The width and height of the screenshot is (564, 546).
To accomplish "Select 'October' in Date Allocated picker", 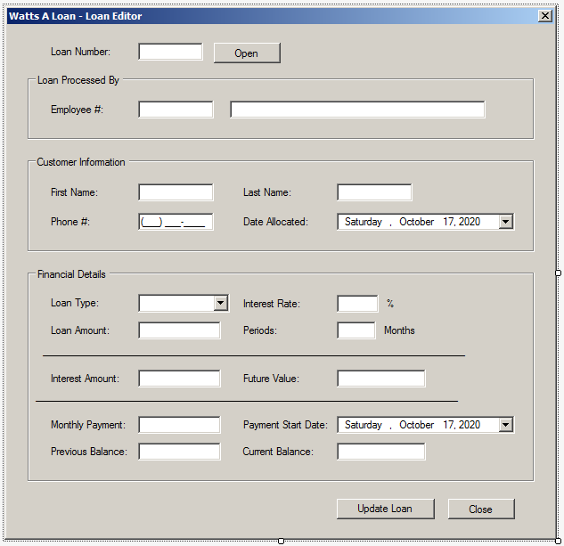I will (x=416, y=222).
